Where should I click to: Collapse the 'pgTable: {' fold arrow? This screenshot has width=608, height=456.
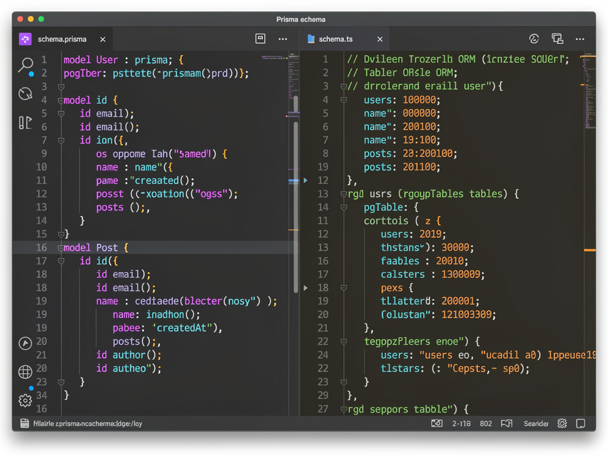pyautogui.click(x=344, y=207)
